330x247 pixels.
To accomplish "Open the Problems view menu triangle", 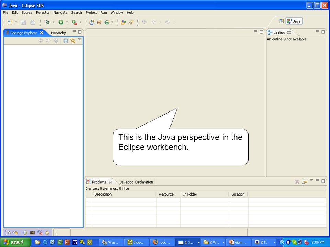I will coord(311,180).
